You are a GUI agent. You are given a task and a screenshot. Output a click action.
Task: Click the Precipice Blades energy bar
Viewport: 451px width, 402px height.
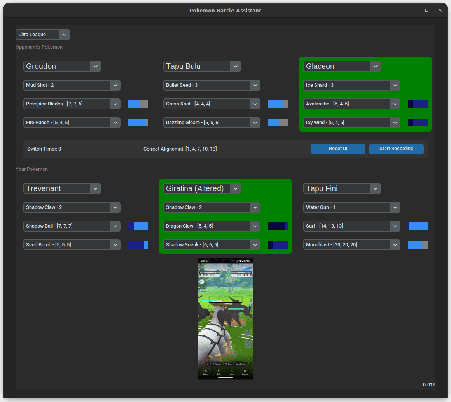pos(138,104)
